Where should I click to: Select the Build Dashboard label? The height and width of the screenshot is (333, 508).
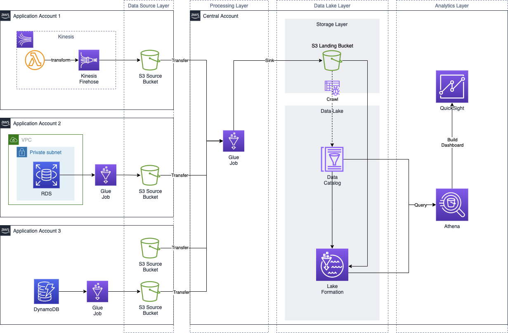pyautogui.click(x=452, y=142)
